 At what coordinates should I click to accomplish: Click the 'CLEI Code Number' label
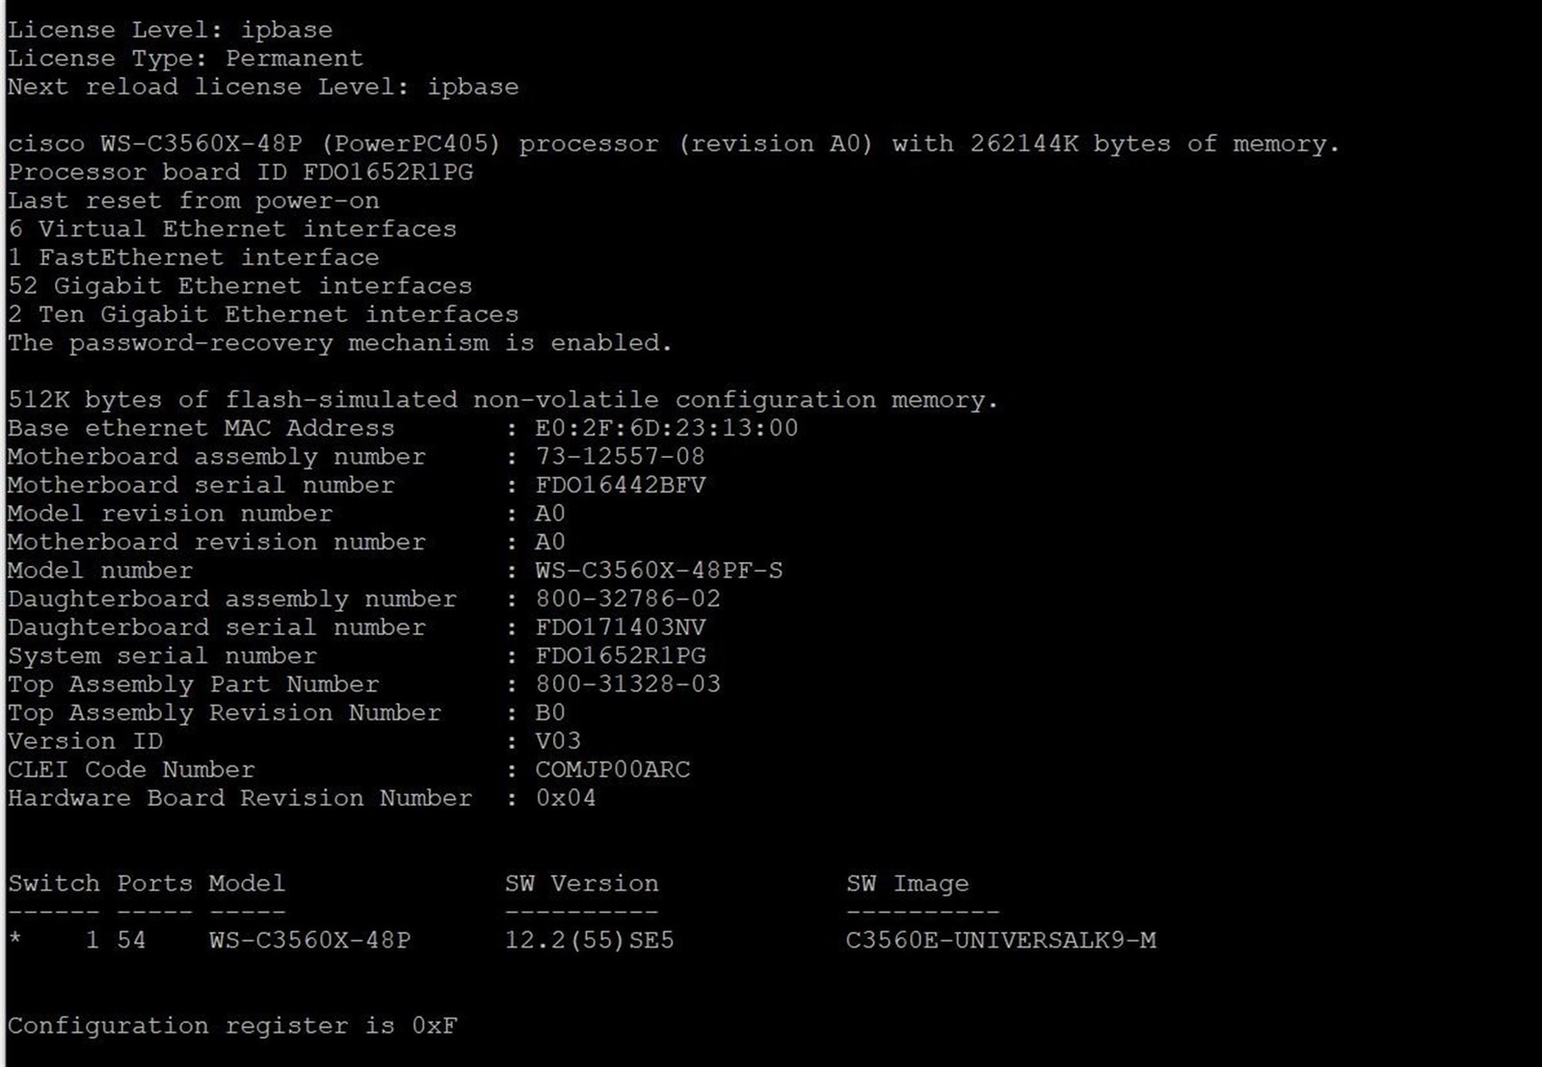coord(132,770)
